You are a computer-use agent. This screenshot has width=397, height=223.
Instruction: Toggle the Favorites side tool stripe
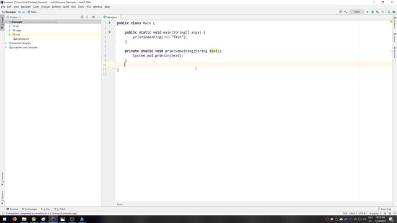pos(2,179)
